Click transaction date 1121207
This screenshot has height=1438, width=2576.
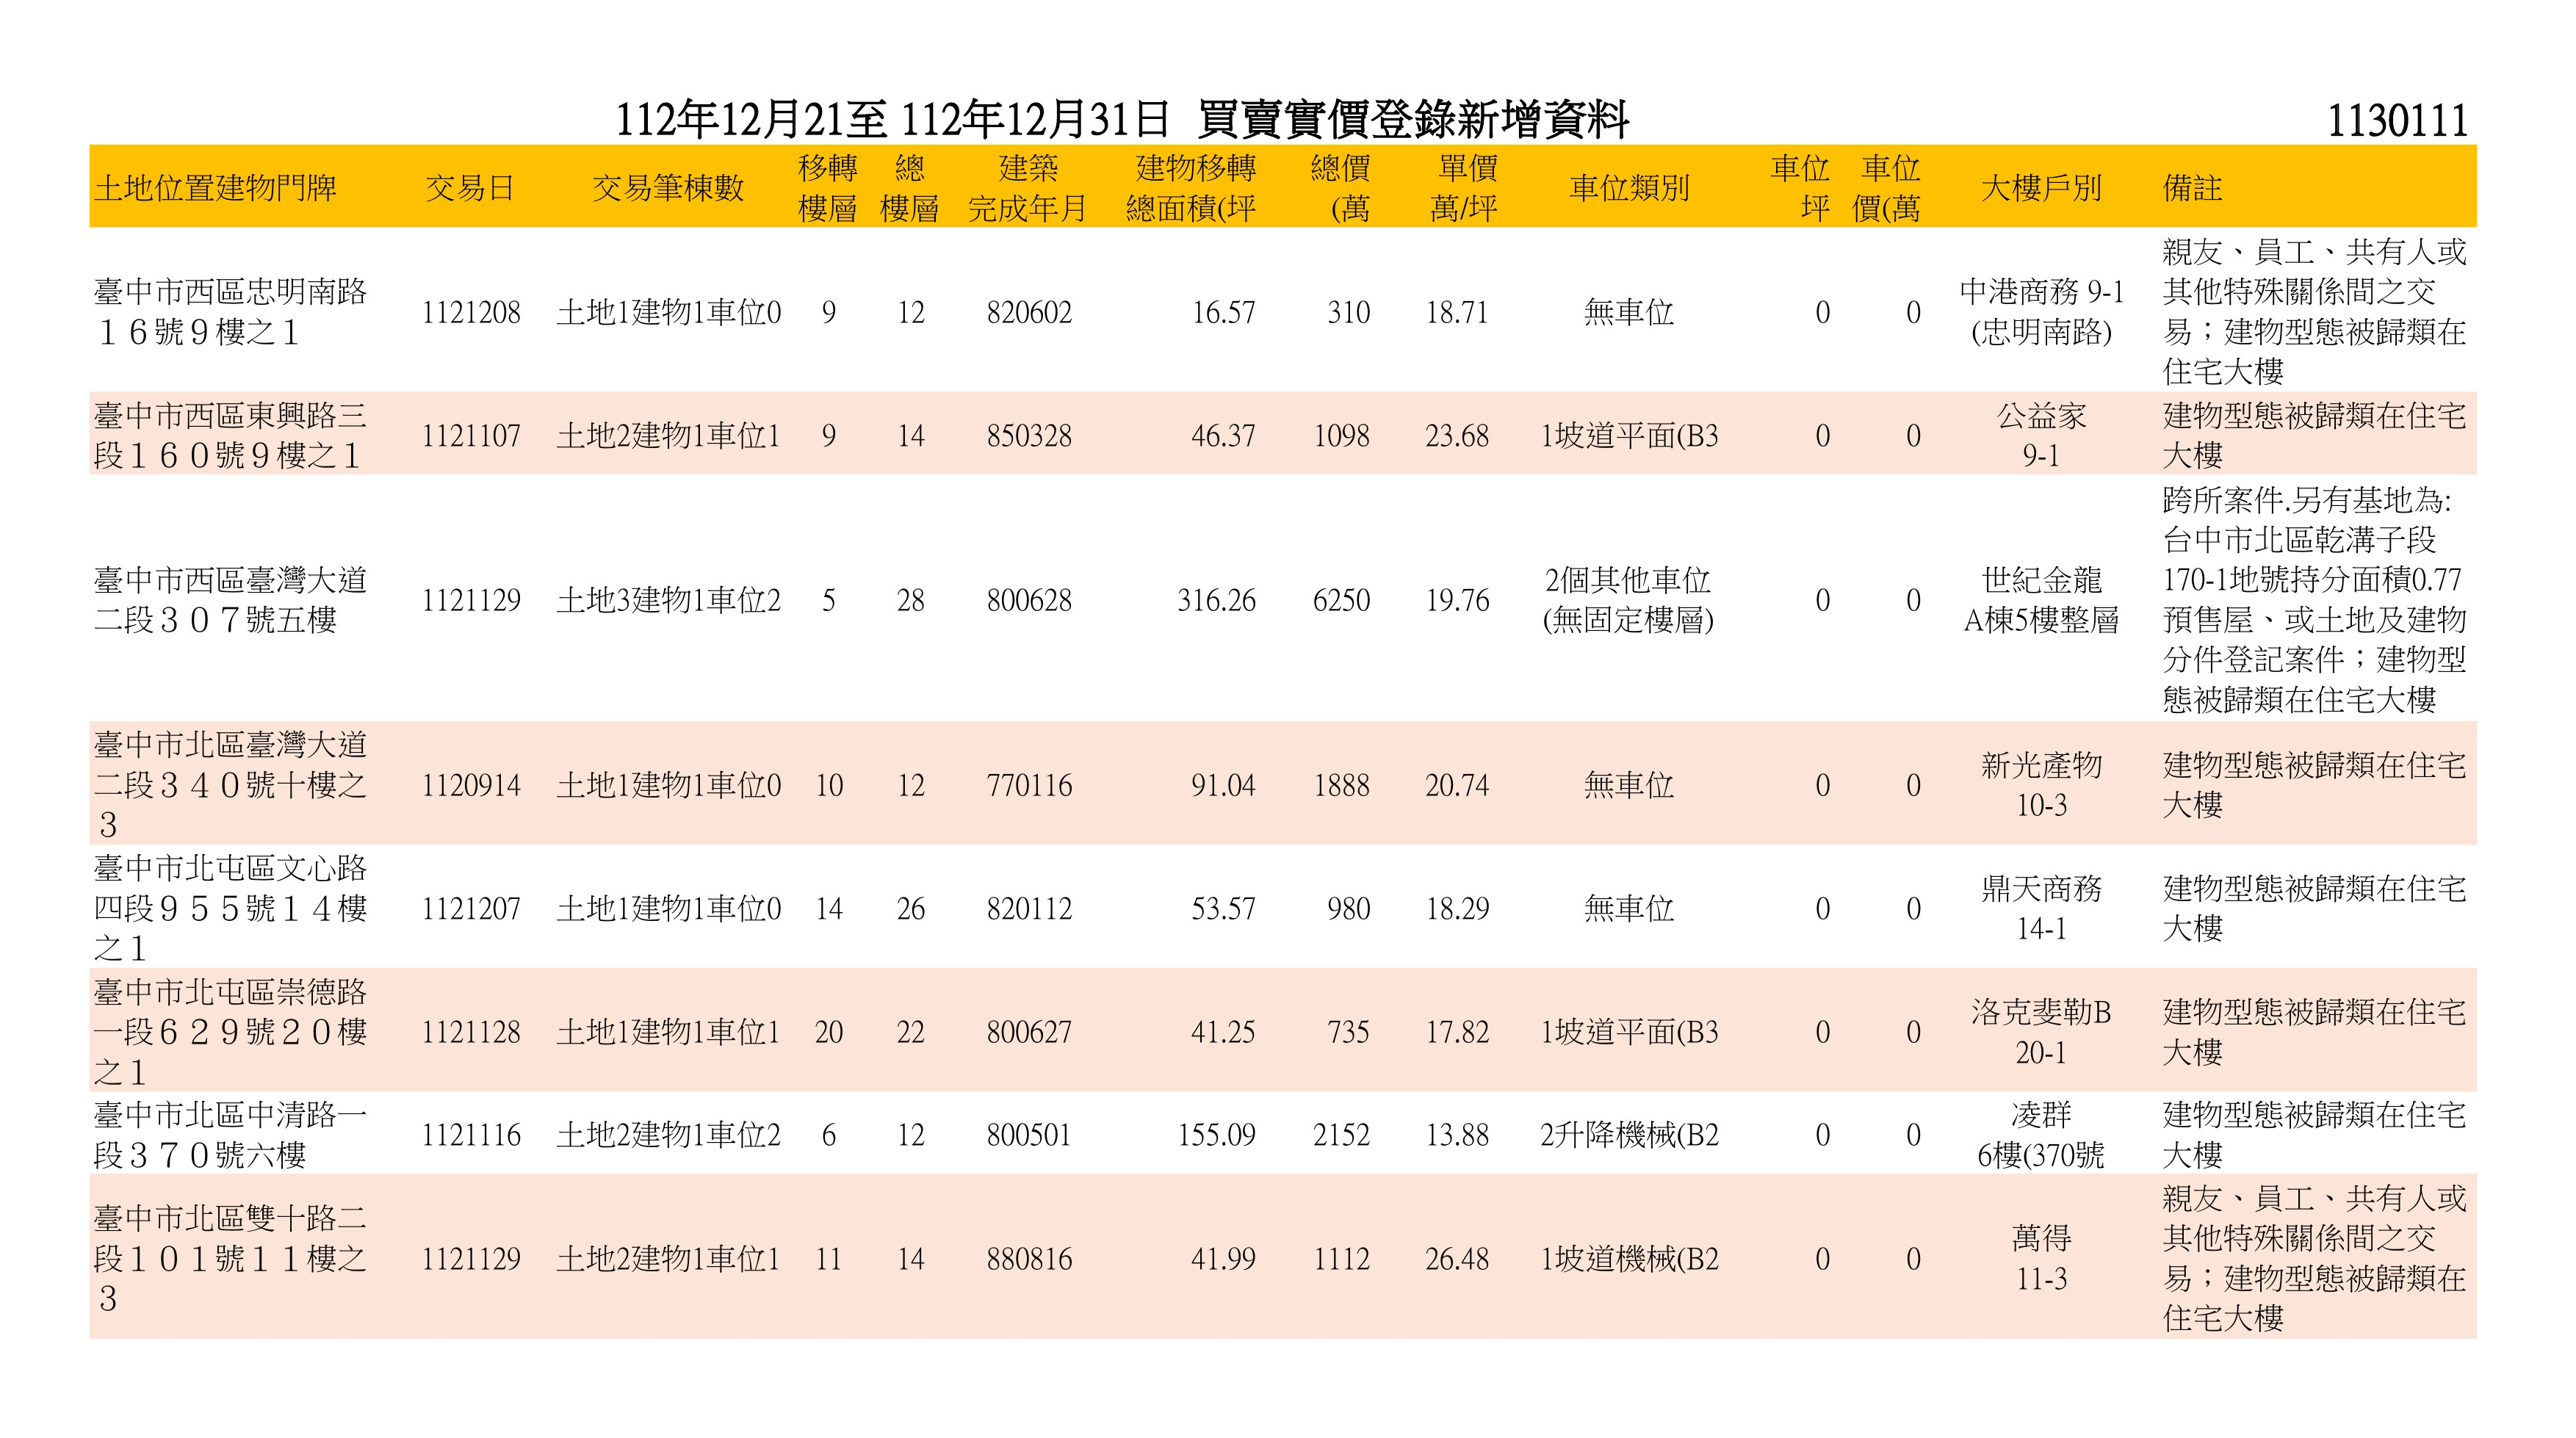471,909
